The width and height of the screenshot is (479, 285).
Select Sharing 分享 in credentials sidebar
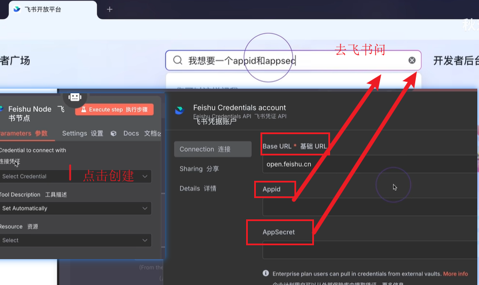click(x=199, y=169)
